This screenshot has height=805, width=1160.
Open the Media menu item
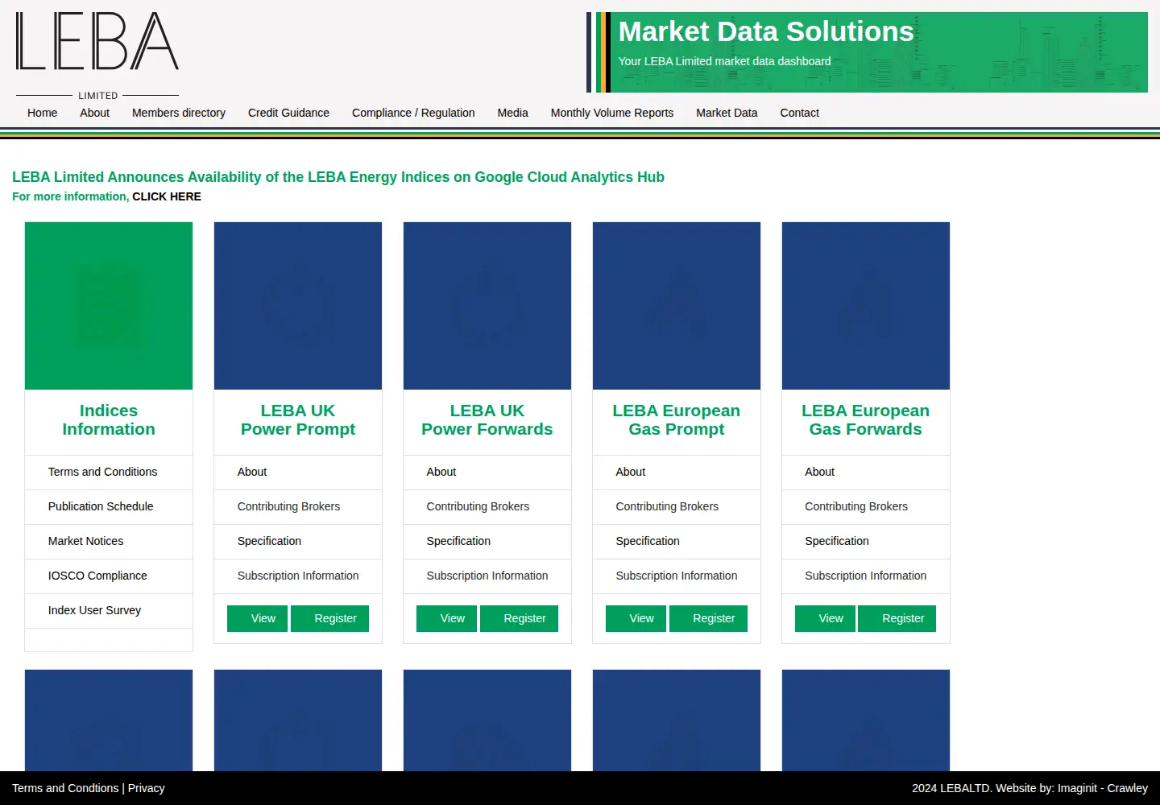(x=512, y=113)
